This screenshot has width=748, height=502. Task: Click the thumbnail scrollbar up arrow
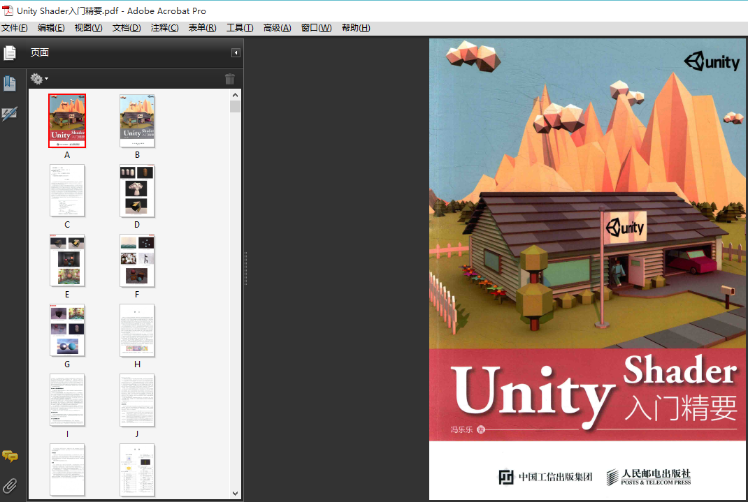point(235,95)
